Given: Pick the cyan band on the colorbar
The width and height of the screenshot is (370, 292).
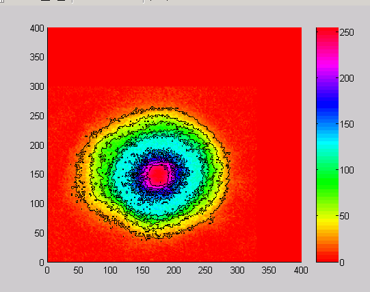Looking at the screenshot, I should (328, 143).
